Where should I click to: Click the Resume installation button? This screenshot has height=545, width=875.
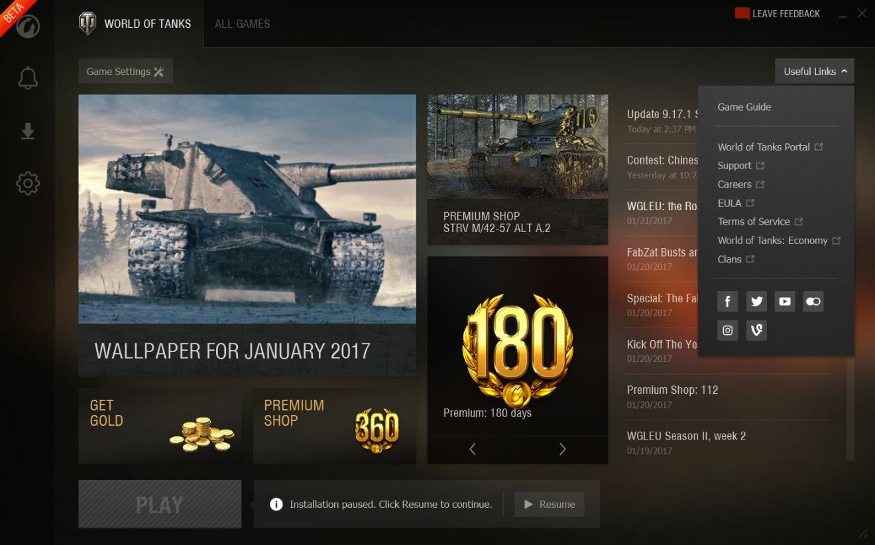pyautogui.click(x=550, y=505)
